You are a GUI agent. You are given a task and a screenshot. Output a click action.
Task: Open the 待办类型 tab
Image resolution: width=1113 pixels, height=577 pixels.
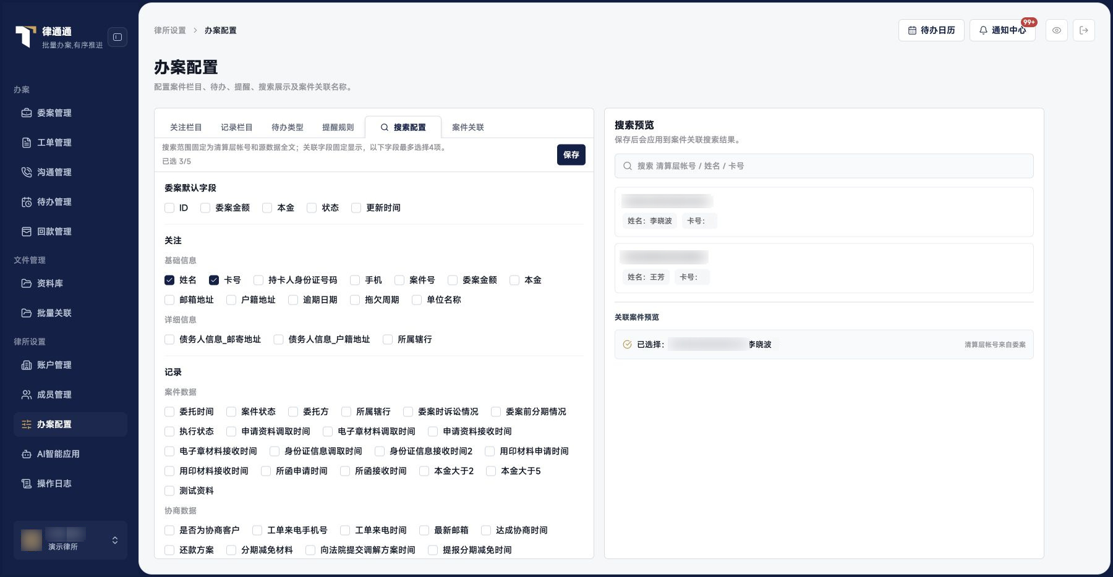point(288,127)
